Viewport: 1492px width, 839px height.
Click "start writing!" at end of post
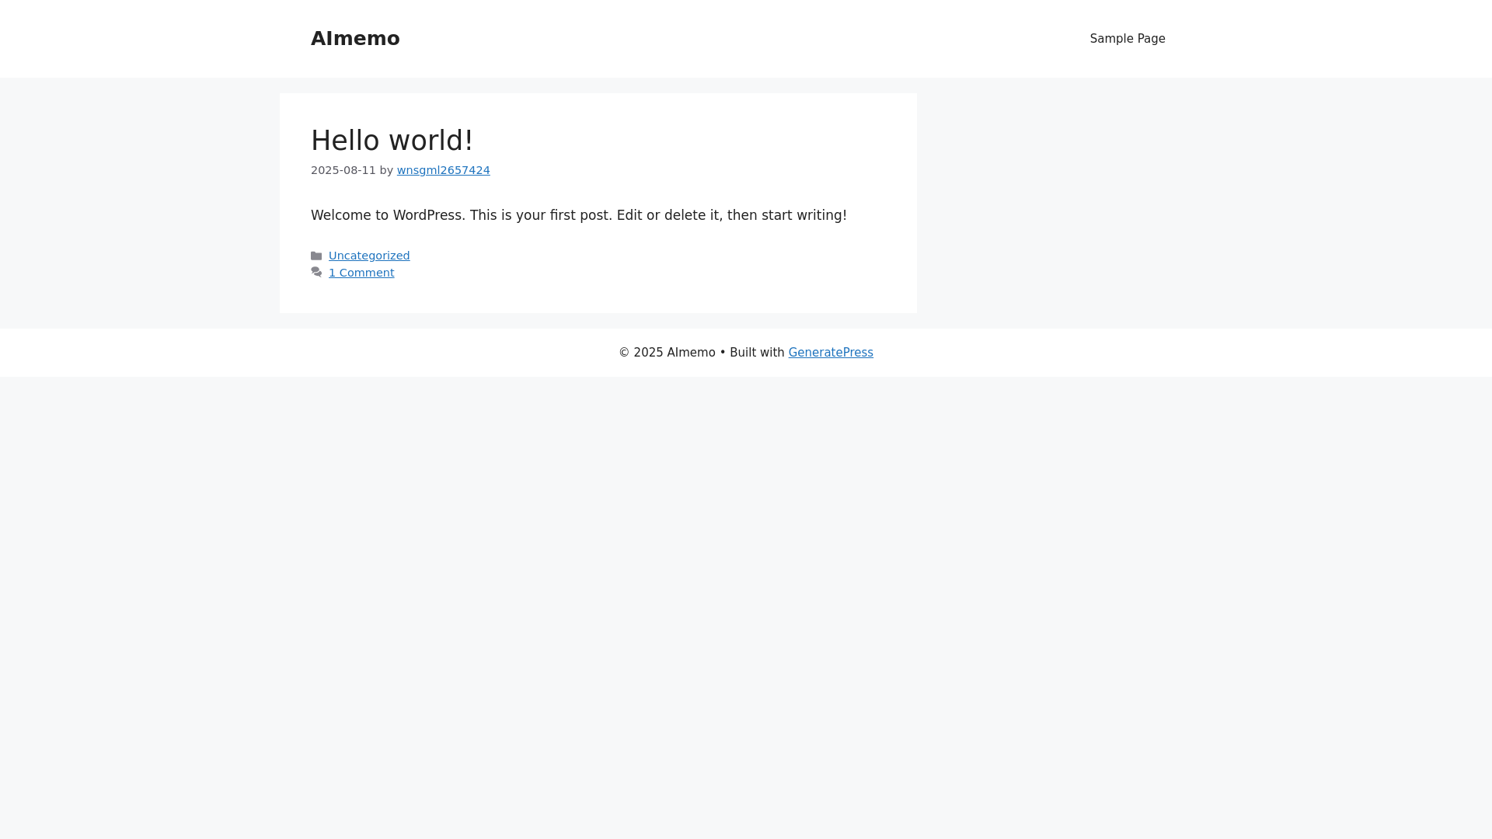pyautogui.click(x=804, y=215)
